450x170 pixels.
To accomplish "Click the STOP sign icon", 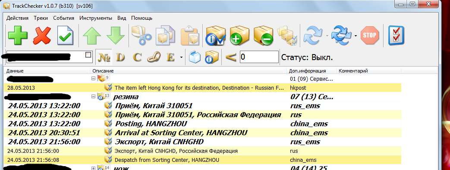I will (x=370, y=36).
